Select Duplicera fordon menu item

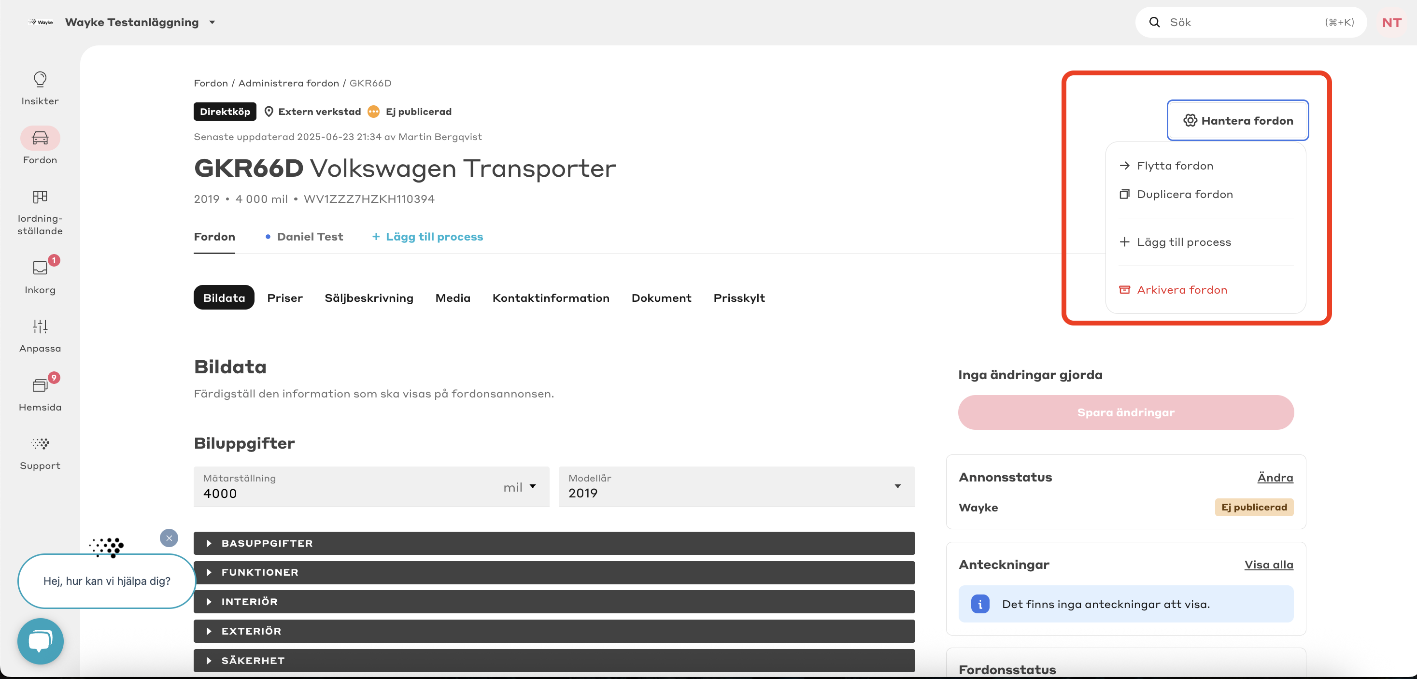[x=1206, y=194]
